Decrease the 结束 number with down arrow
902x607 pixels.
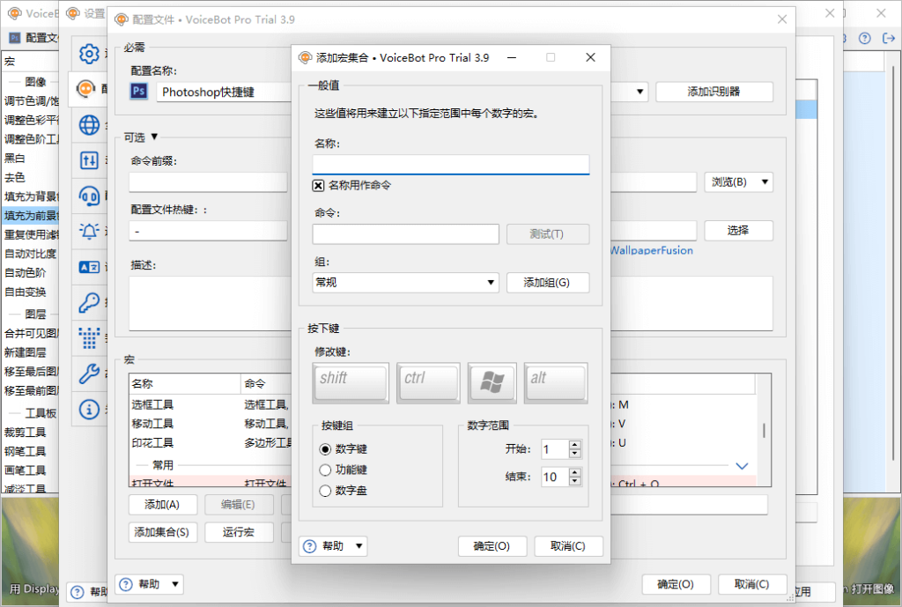click(574, 481)
